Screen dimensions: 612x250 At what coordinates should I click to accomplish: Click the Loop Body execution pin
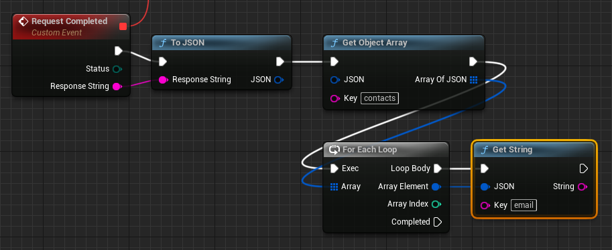(438, 168)
